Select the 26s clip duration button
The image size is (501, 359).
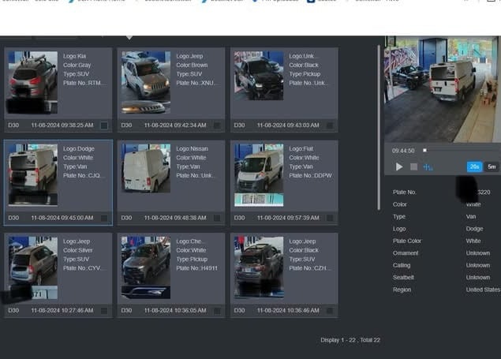pos(474,166)
